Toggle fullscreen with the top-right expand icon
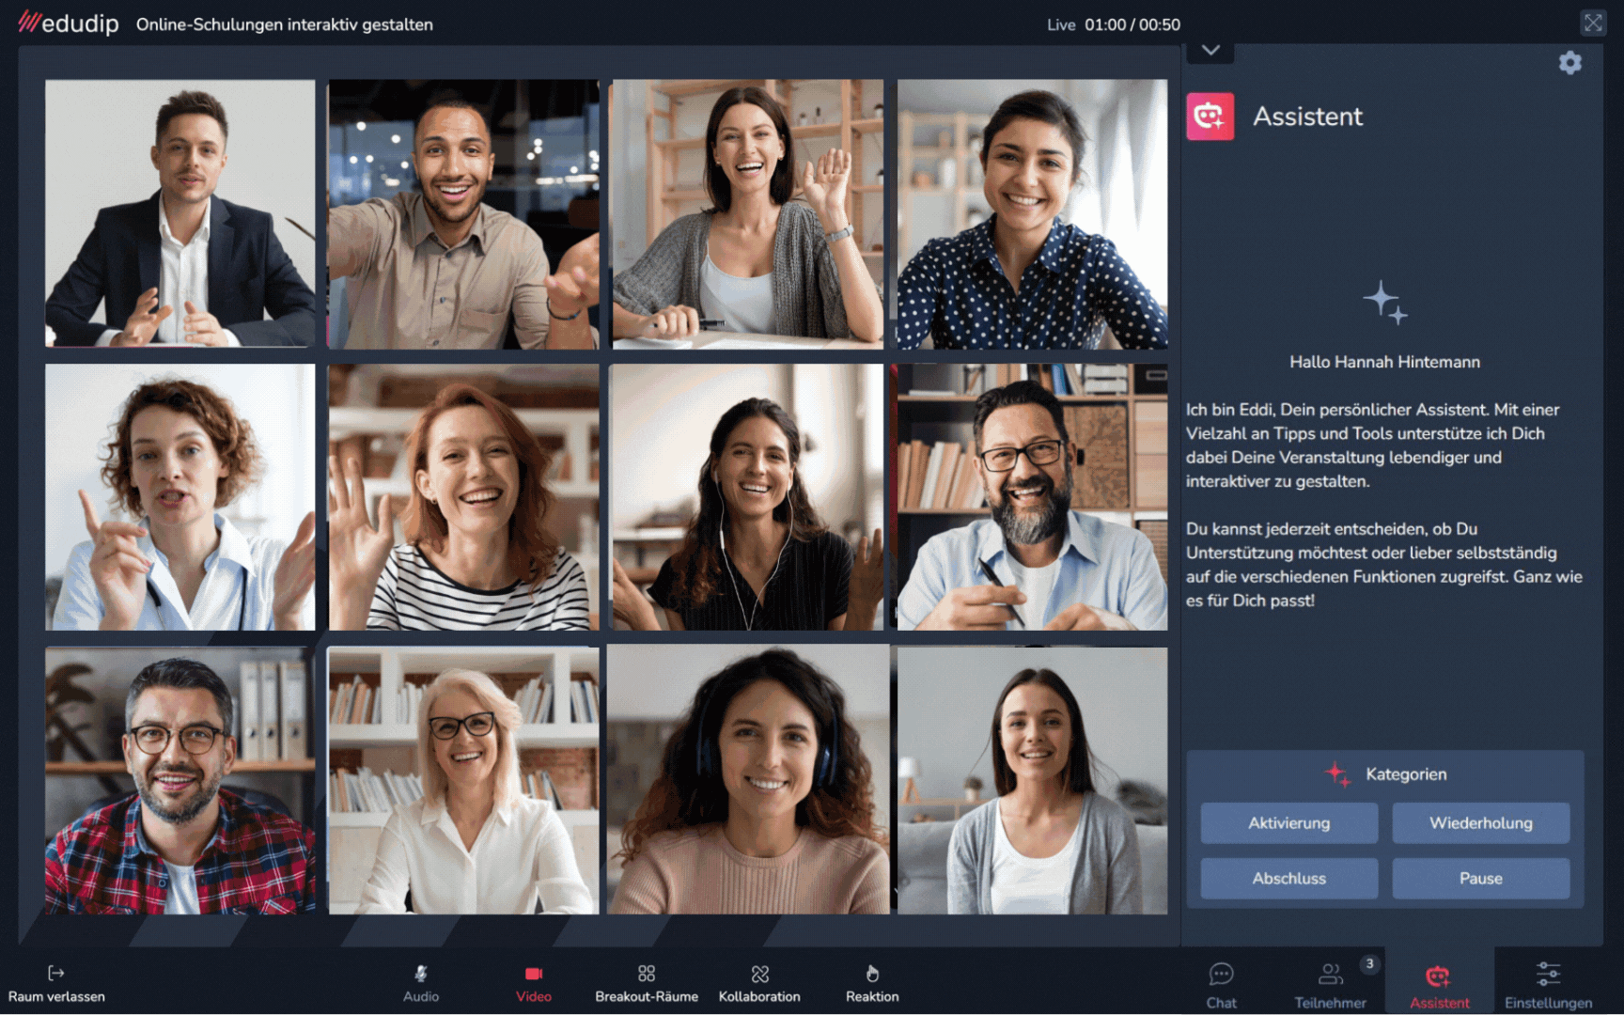 (1592, 23)
